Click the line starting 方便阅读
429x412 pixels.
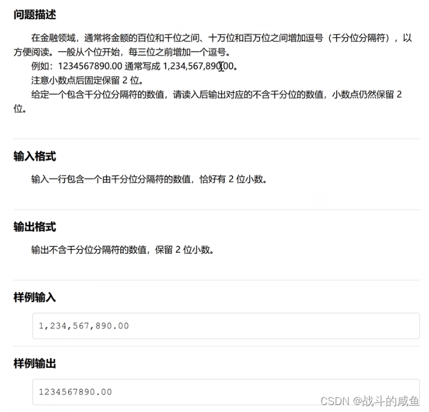pos(122,52)
